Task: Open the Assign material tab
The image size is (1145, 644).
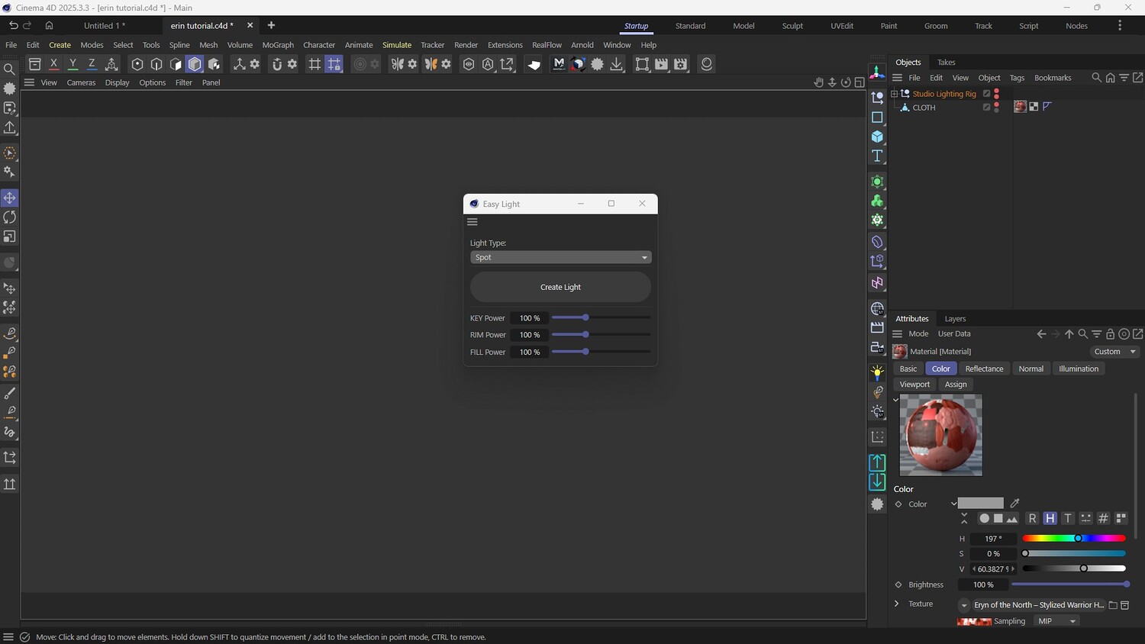Action: (x=956, y=385)
